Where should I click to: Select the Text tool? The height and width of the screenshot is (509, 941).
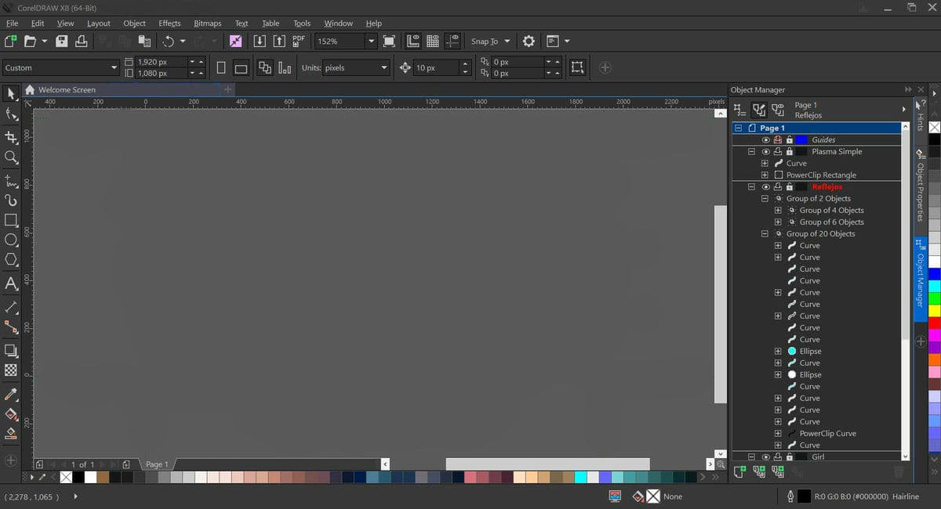(x=11, y=283)
